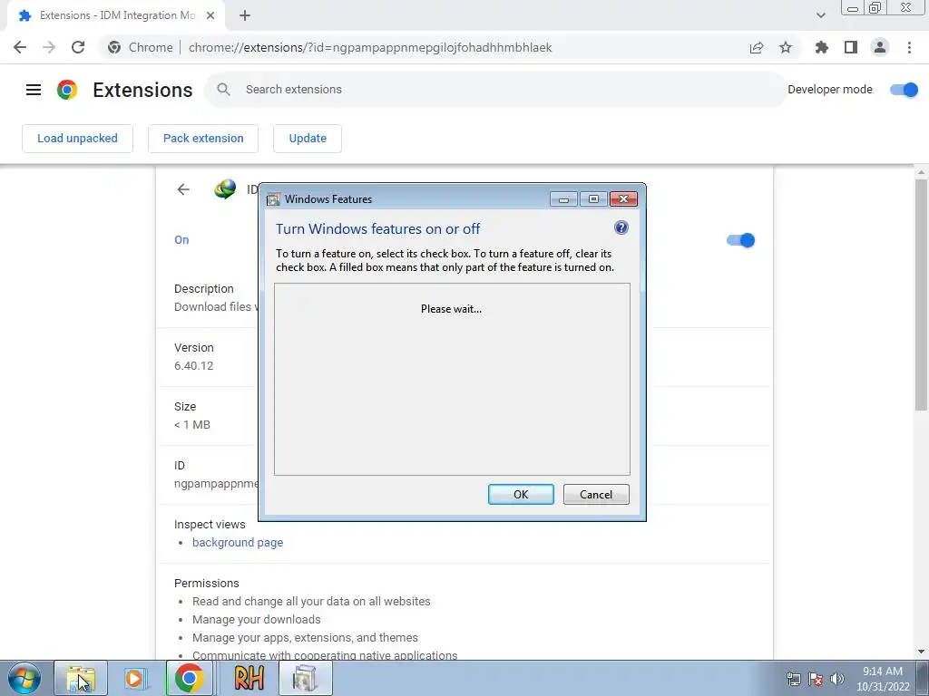The image size is (929, 696).
Task: Bookmark this page with the star icon
Action: (786, 47)
